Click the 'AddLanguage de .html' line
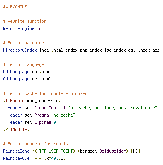The width and height of the screenshot is (163, 165). [27, 79]
